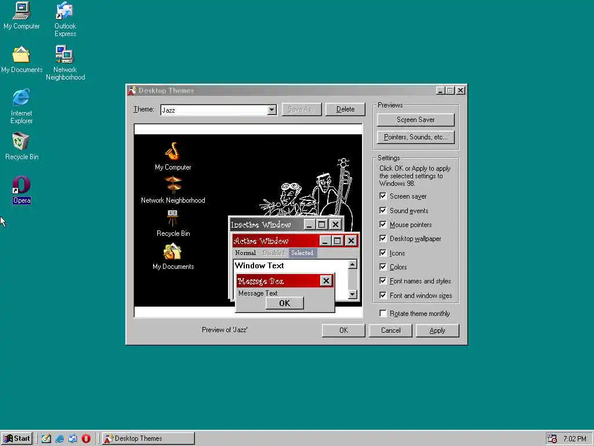Click 'Preview of Jazz' caption text

point(224,330)
